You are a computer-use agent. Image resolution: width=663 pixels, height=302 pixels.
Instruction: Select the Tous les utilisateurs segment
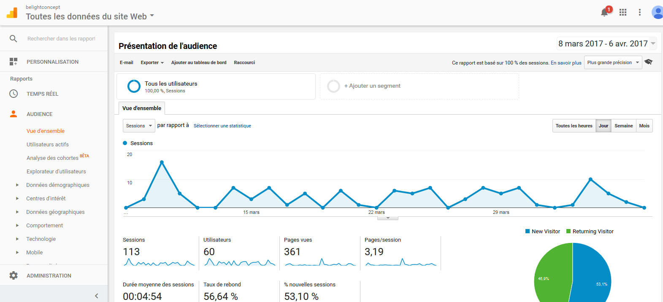(x=216, y=86)
